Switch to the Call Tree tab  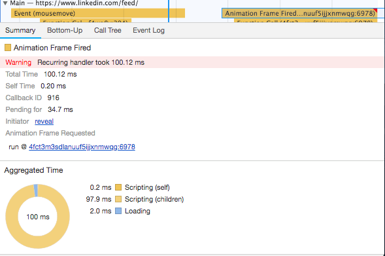coord(108,31)
